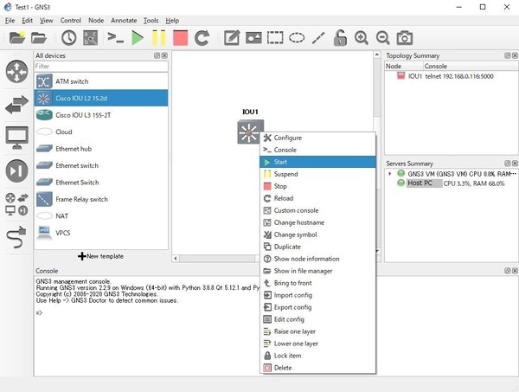This screenshot has height=392, width=519.
Task: Select the Draw an ellipse tool
Action: [x=297, y=38]
